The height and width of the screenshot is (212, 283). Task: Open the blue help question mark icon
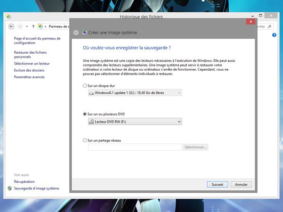click(274, 35)
